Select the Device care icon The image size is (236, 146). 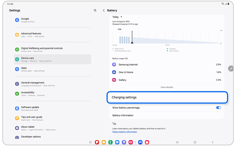(17, 59)
